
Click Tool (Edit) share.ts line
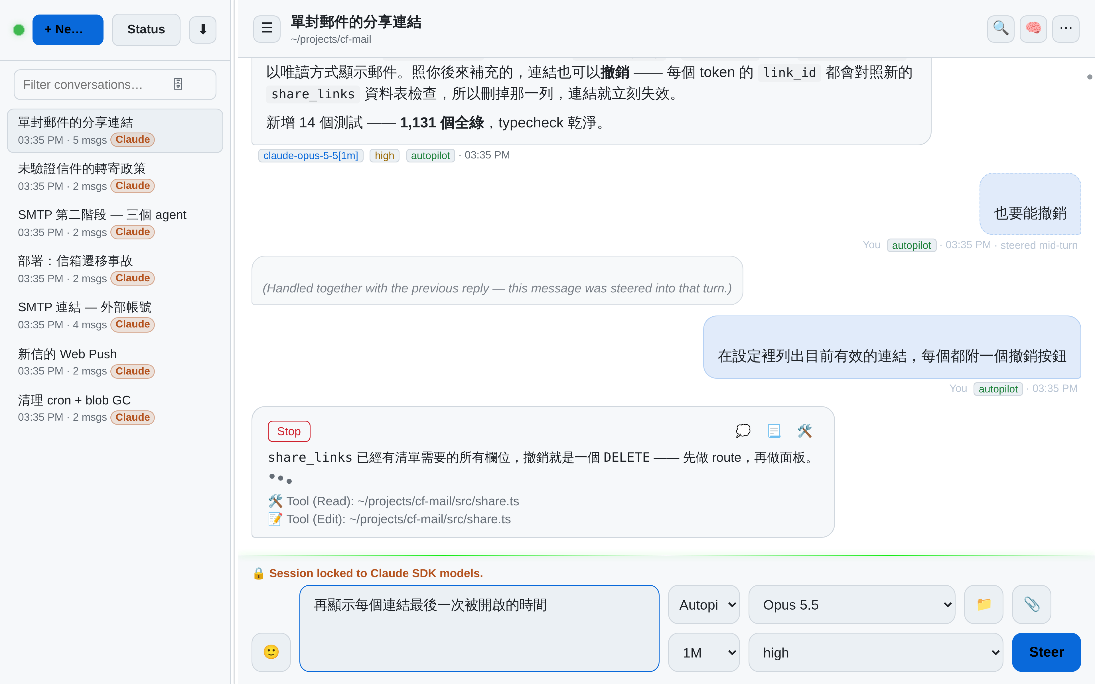[x=390, y=519]
